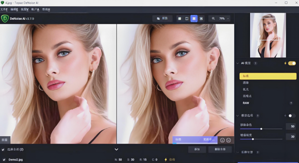Toggle the Demo2.jpg checkbox
Image resolution: width=299 pixels, height=163 pixels.
click(x=4, y=159)
